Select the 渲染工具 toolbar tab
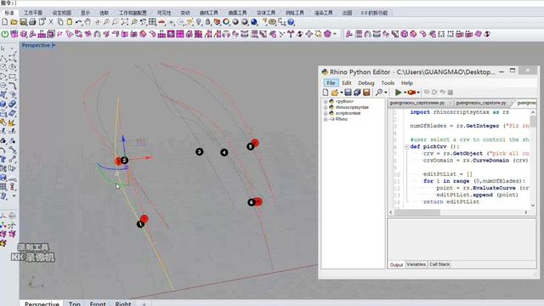 tap(323, 13)
